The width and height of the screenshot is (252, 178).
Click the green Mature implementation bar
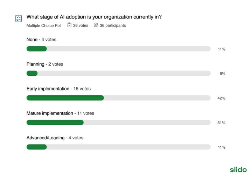[x=55, y=123]
